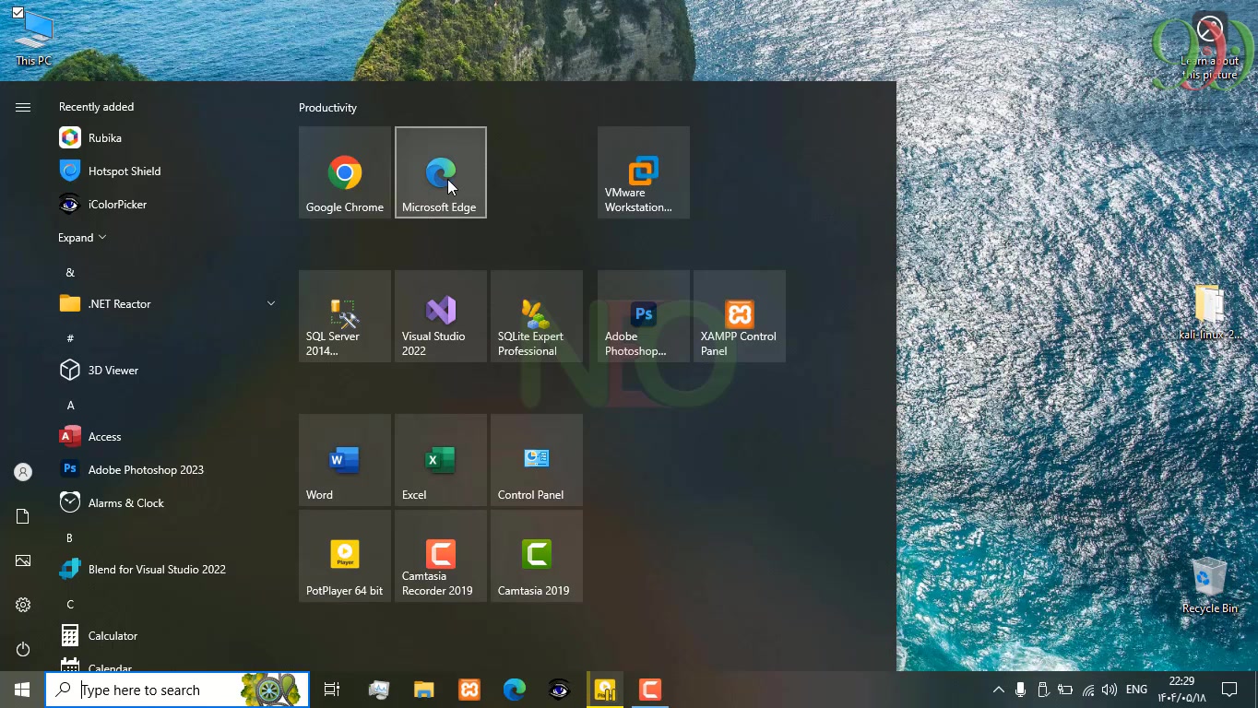Image resolution: width=1258 pixels, height=708 pixels.
Task: Open the volume control in the system tray
Action: pyautogui.click(x=1110, y=690)
